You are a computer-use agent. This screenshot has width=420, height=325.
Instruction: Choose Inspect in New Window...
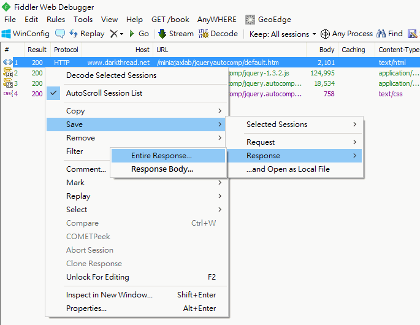pos(137,295)
